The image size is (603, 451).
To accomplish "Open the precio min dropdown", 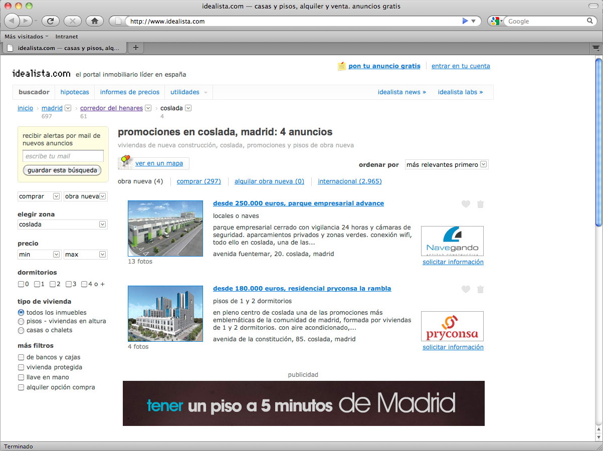I will pyautogui.click(x=39, y=255).
